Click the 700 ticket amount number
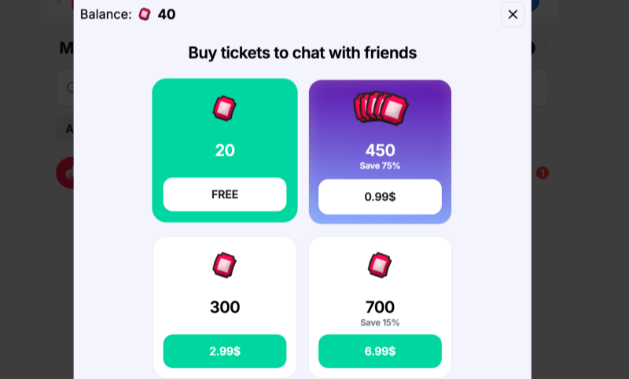Image resolution: width=629 pixels, height=379 pixels. click(x=380, y=307)
